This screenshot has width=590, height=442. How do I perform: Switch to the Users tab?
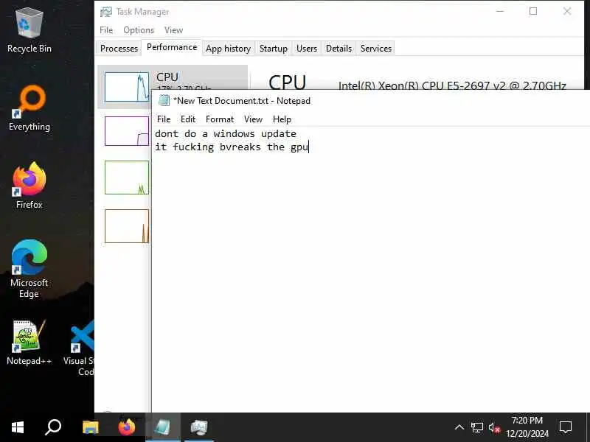[307, 49]
